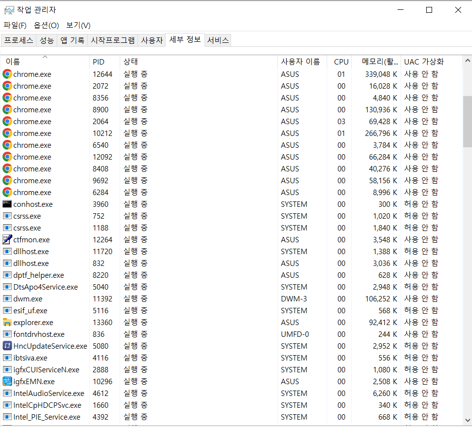
Task: Click Chrome icon of PID 2072 row
Action: click(7, 86)
